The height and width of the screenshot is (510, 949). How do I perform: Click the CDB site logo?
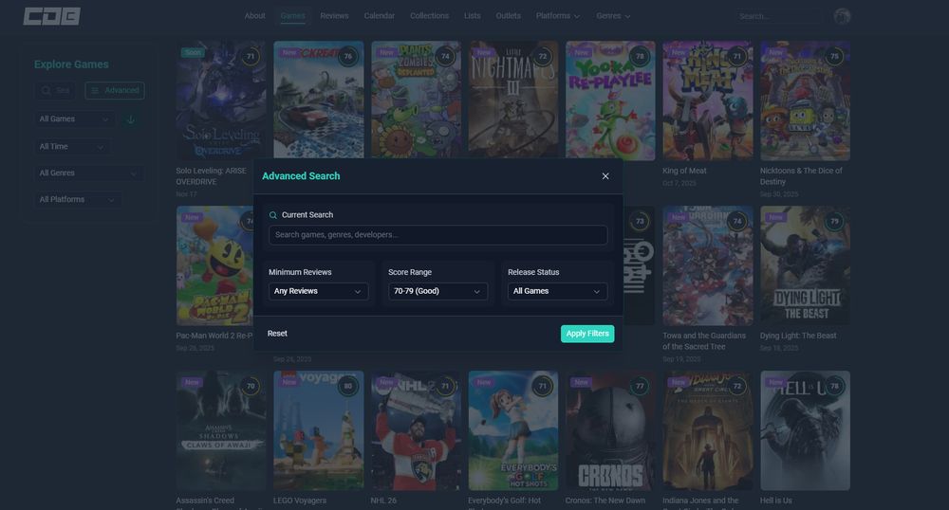point(51,16)
